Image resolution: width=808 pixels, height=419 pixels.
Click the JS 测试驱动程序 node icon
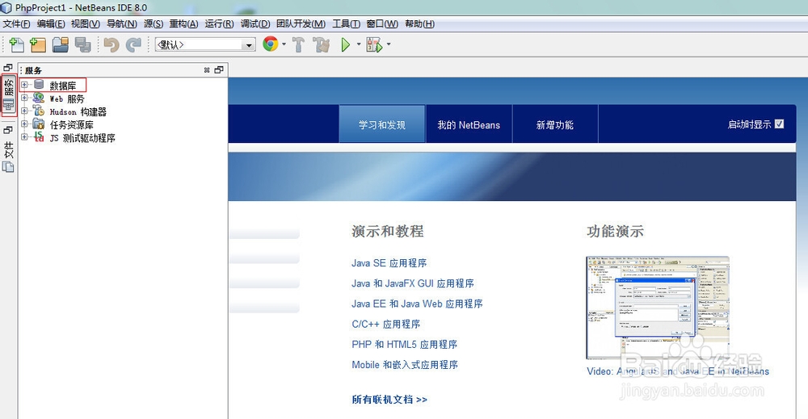39,137
